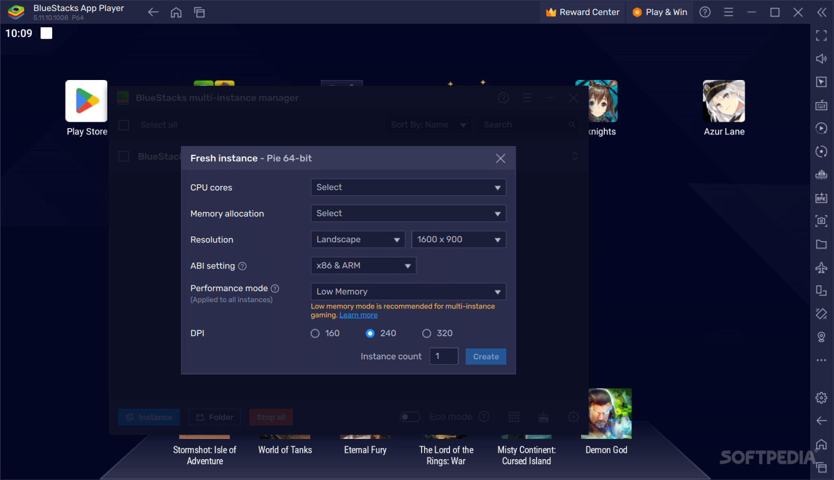Screen dimensions: 834x480
Task: Open the Play Store app
Action: pyautogui.click(x=86, y=109)
